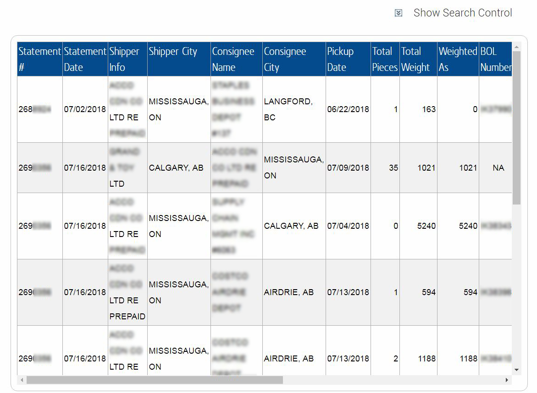
Task: Click the horizontal scrollbar right arrow
Action: (507, 380)
